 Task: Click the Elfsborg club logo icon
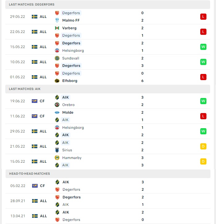[x=57, y=81]
